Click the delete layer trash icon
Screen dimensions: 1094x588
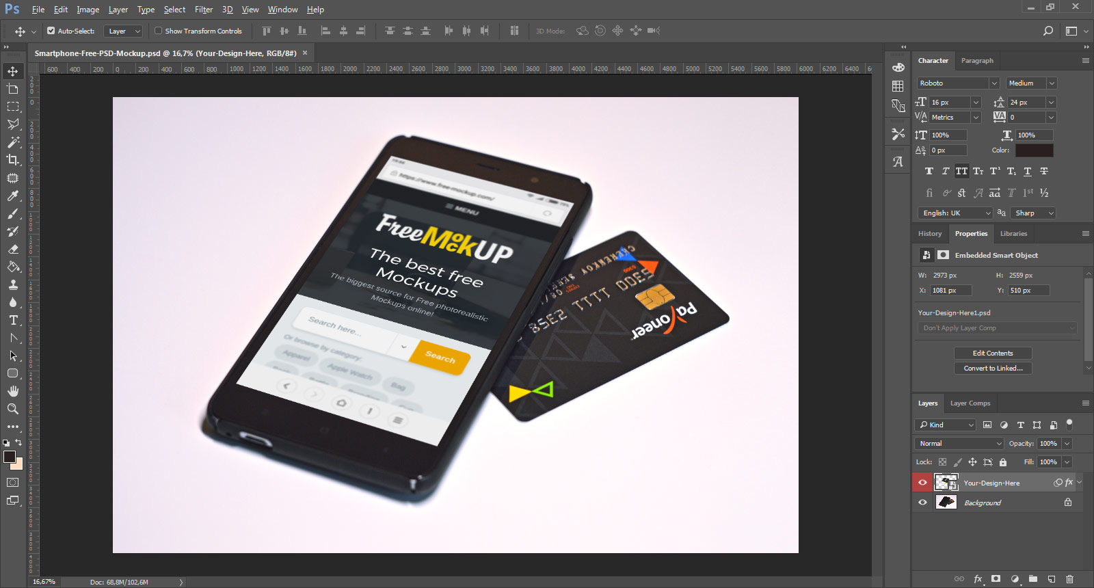coord(1070,578)
